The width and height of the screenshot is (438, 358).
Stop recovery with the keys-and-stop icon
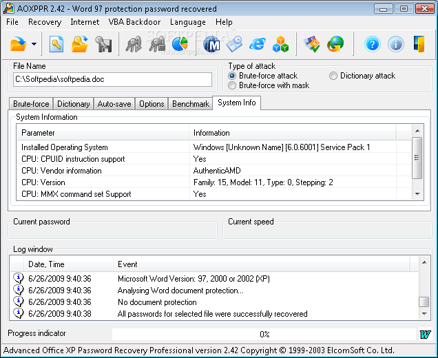click(x=157, y=44)
